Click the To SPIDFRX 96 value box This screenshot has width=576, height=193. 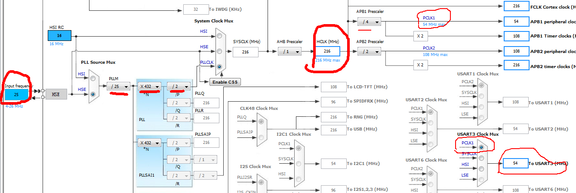[x=333, y=101]
